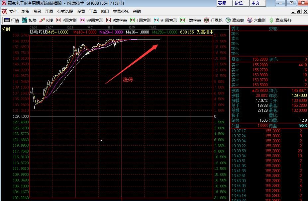Open the 设置 menu
Screen dimensions: 308x201
tap(81, 11)
